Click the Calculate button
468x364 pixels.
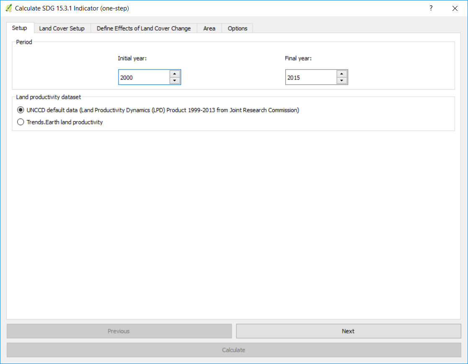[233, 350]
